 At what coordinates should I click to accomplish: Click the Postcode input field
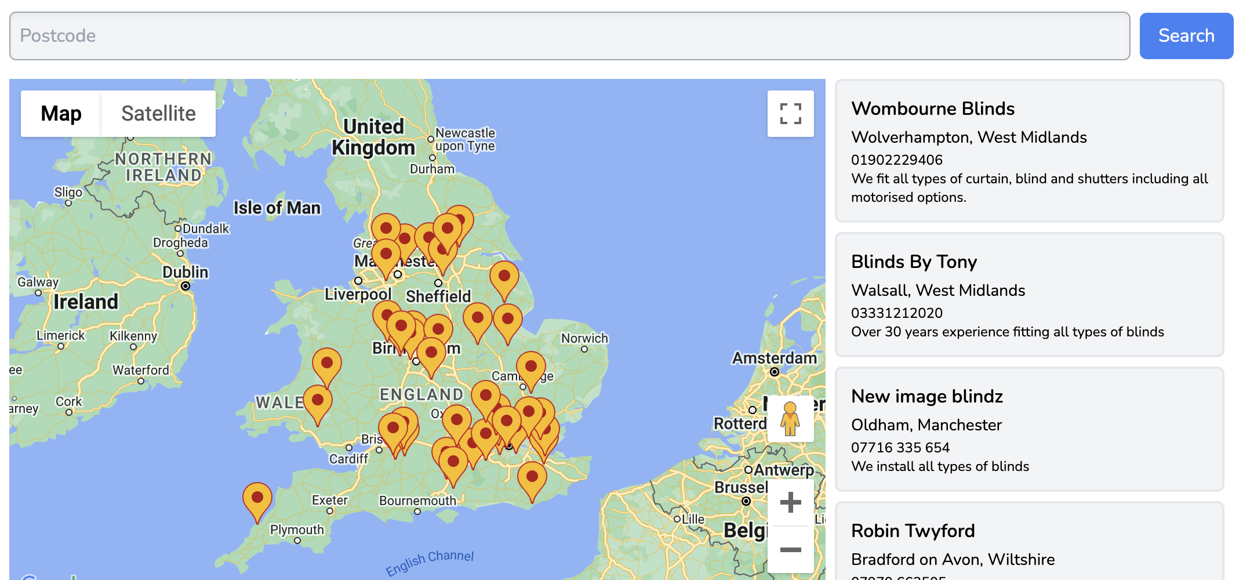[569, 36]
